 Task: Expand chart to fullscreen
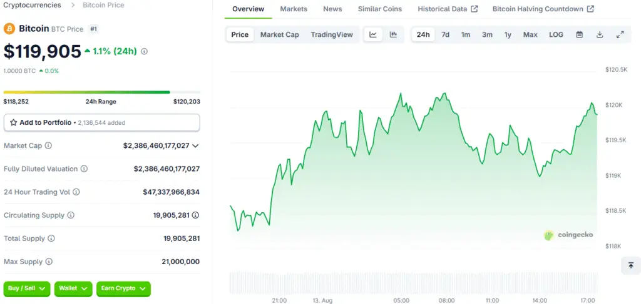click(x=620, y=34)
